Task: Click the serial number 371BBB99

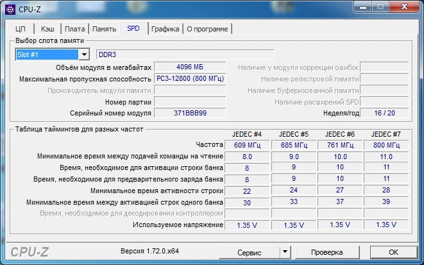Action: coord(190,113)
